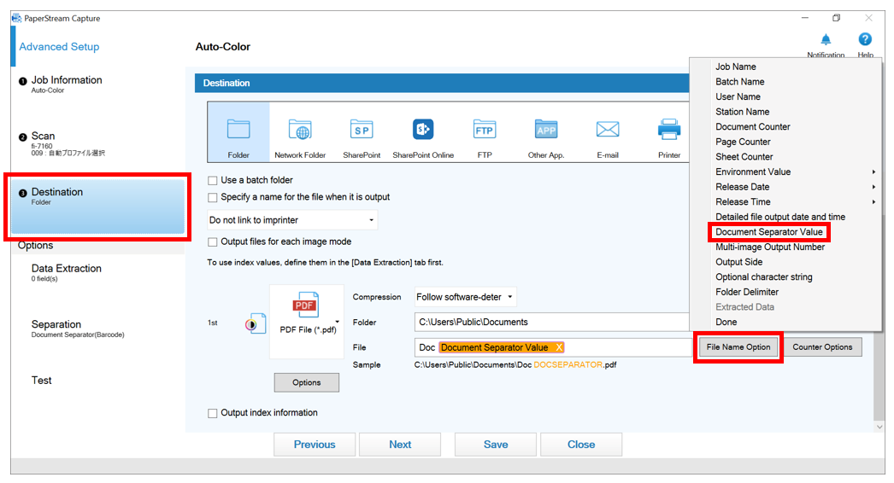
Task: Choose Job Name from the menu
Action: [736, 67]
